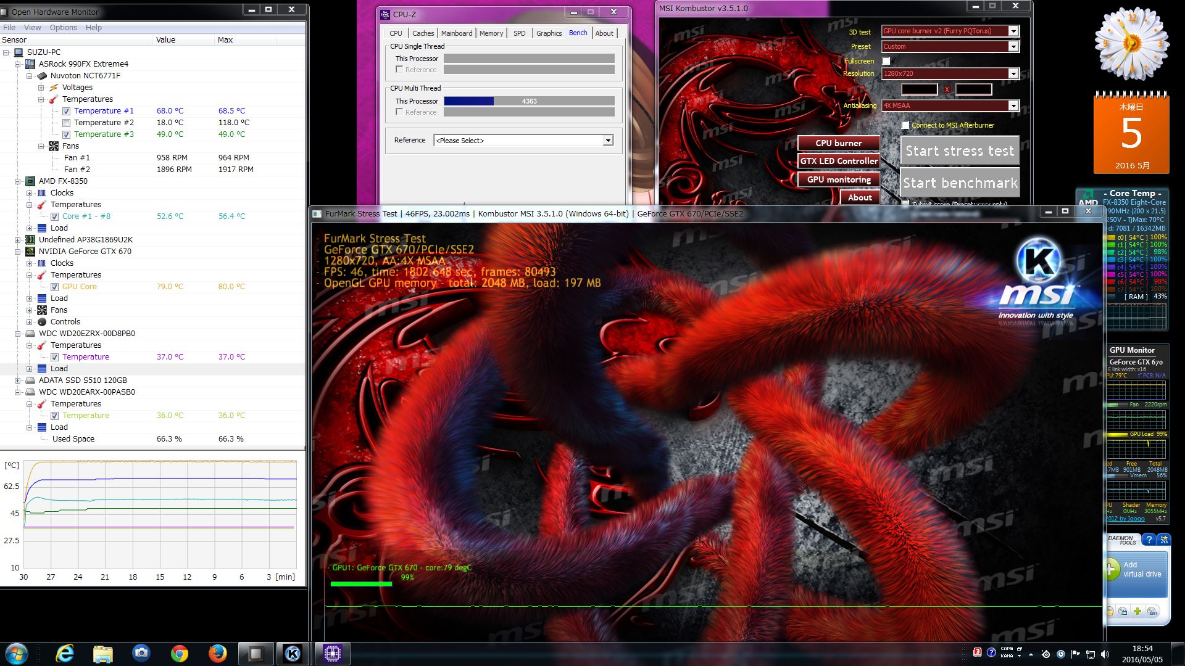Open the Options menu
Viewport: 1185px width, 666px height.
click(64, 28)
